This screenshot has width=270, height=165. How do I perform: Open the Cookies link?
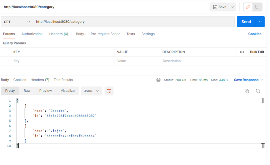(255, 34)
